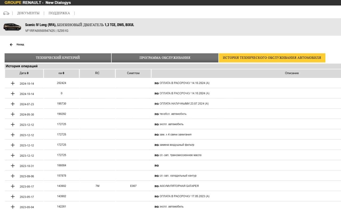Click the История операций heading
Image resolution: width=341 pixels, height=210 pixels.
coord(22,66)
